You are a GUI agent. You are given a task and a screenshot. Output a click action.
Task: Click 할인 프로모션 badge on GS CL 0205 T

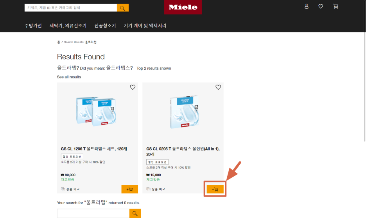157,162
